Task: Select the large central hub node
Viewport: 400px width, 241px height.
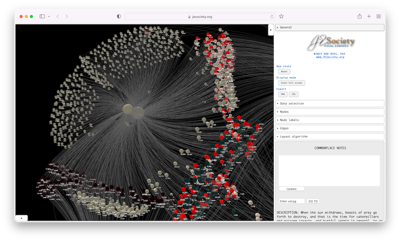Action: point(128,109)
